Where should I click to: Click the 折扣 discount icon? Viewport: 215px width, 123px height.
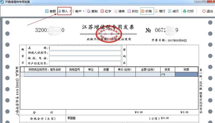click(x=129, y=11)
